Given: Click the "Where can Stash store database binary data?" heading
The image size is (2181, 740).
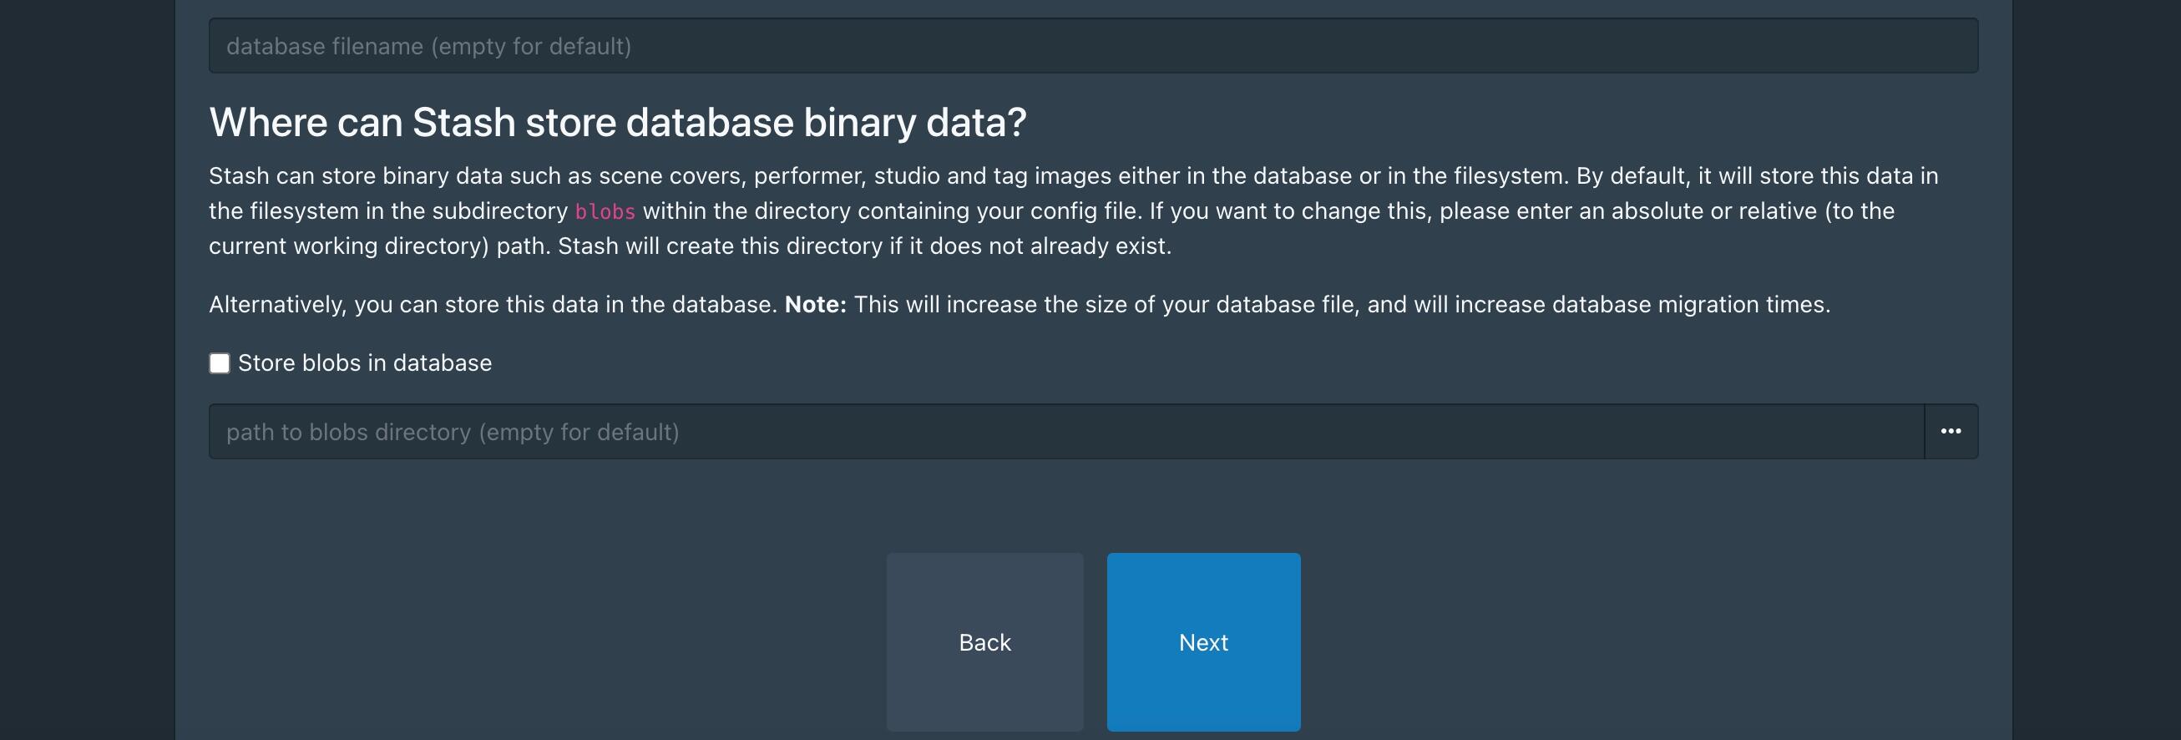Looking at the screenshot, I should (x=617, y=123).
